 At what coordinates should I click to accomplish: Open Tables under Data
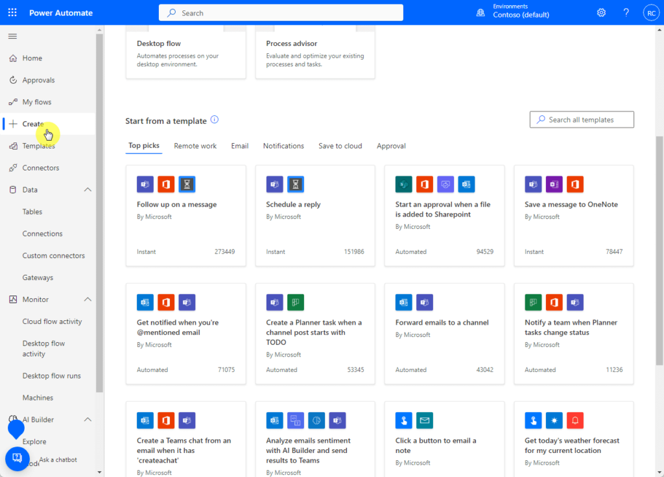[32, 212]
